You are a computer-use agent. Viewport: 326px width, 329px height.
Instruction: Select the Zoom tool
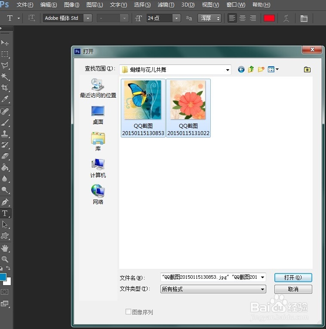pos(5,259)
